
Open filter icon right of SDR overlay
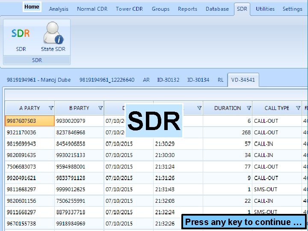(x=199, y=108)
